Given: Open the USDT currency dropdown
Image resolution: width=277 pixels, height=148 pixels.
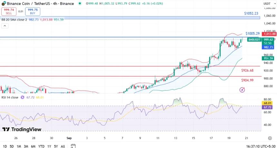Looking at the screenshot, I should coord(267,4).
